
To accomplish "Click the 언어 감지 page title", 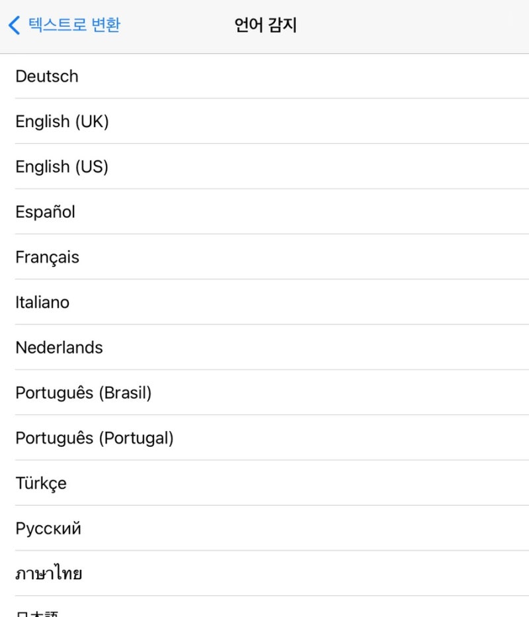I will (265, 25).
